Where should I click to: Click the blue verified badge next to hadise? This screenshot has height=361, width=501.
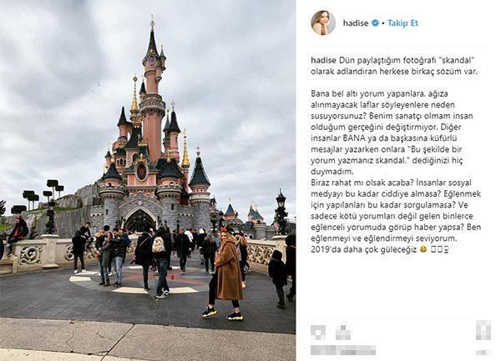click(x=376, y=23)
